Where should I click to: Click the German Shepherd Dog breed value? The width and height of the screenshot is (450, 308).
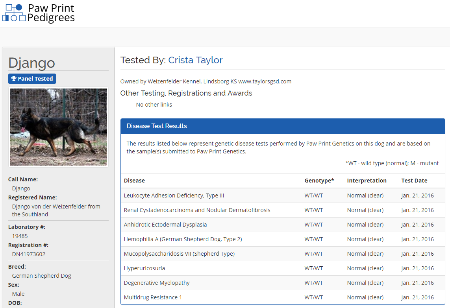(42, 276)
